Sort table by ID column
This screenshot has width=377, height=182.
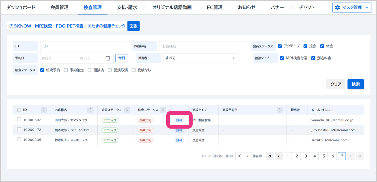tap(44, 110)
